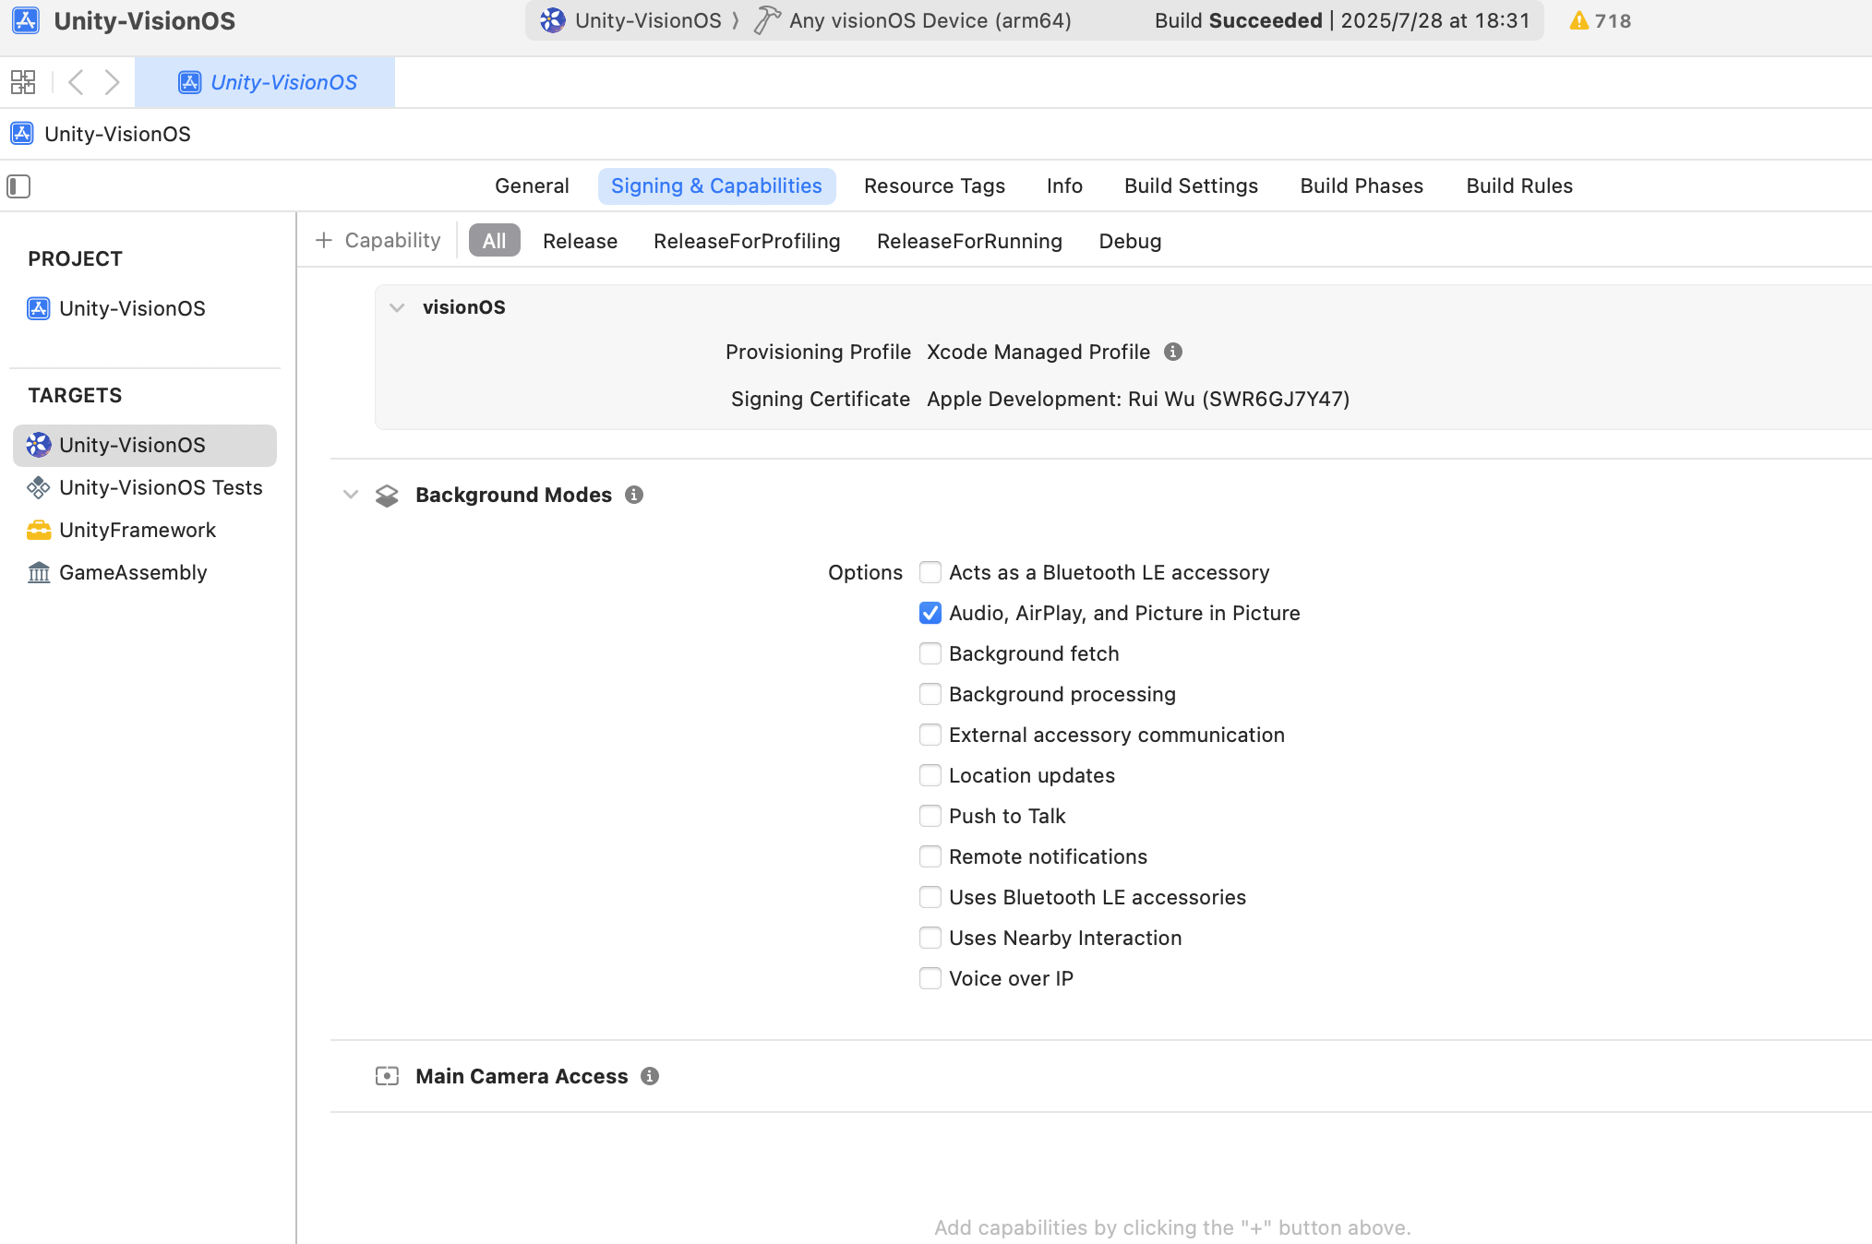Select the Unity-VisionOS Tests target

pyautogui.click(x=145, y=487)
